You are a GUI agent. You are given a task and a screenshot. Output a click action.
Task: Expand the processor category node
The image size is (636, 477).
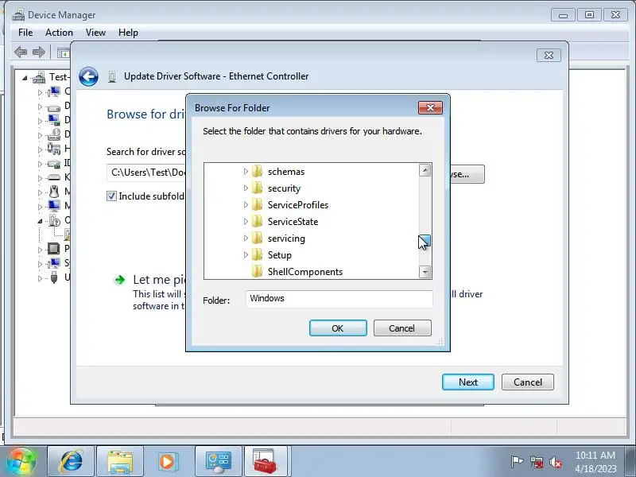pos(40,249)
